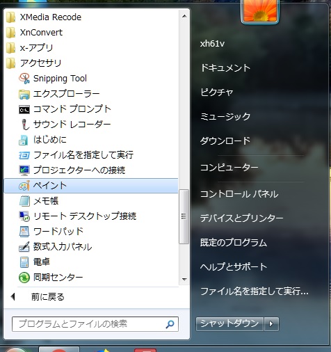Click the コマンド プロンプト black console icon
The image size is (331, 352).
tap(24, 109)
